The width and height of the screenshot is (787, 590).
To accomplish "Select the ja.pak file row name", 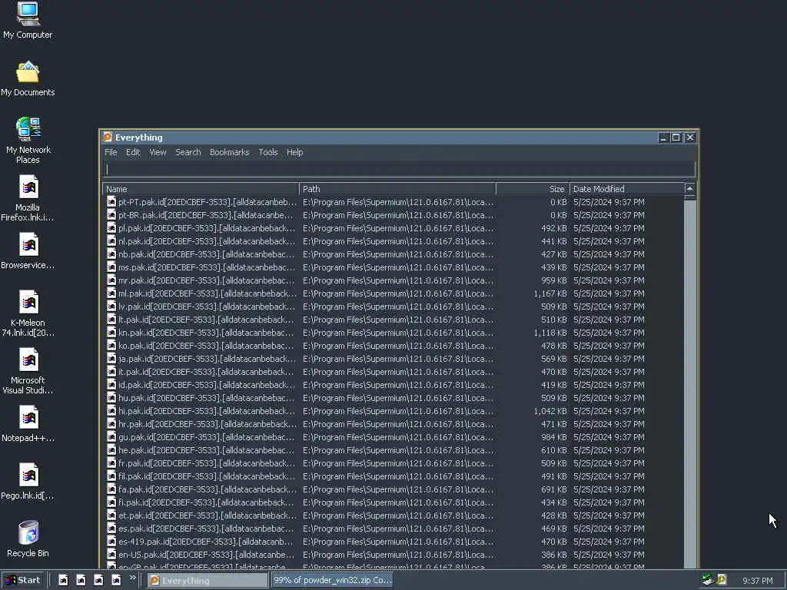I will (208, 358).
